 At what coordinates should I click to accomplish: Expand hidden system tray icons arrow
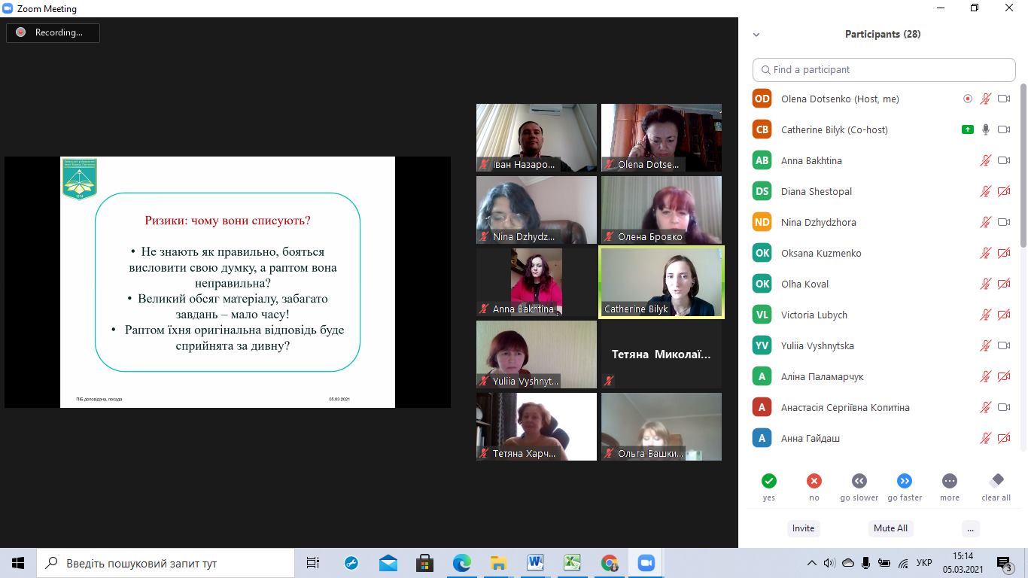811,563
